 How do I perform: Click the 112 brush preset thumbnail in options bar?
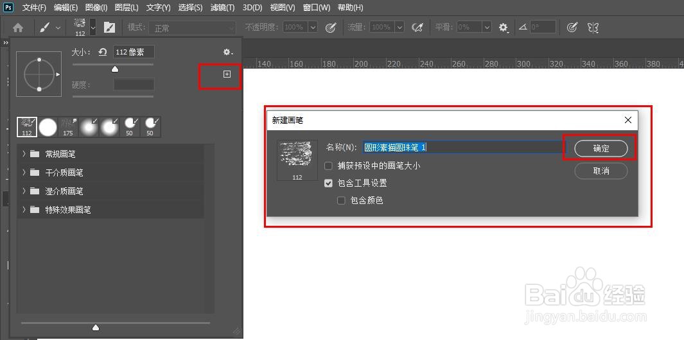coord(80,27)
